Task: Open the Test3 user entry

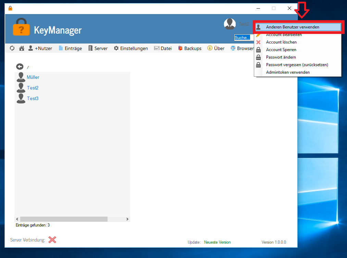Action: click(27, 98)
